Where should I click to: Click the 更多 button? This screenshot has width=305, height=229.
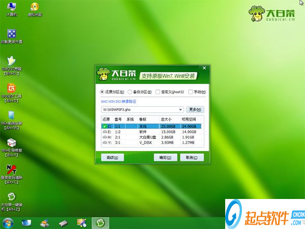pos(195,109)
